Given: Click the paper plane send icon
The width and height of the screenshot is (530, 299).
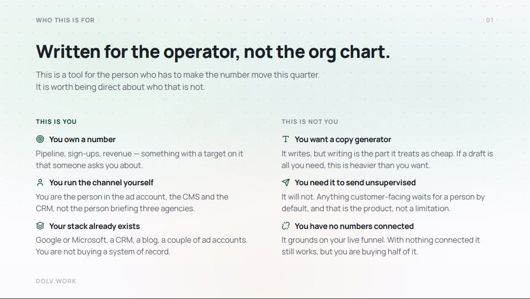Looking at the screenshot, I should tap(286, 182).
